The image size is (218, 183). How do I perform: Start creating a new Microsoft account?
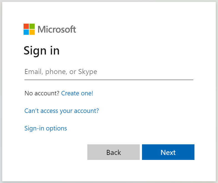pos(77,93)
